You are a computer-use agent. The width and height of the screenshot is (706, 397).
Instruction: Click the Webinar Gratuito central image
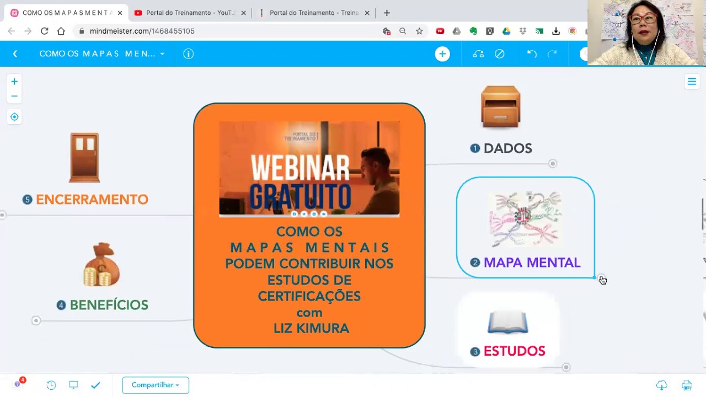click(x=309, y=168)
